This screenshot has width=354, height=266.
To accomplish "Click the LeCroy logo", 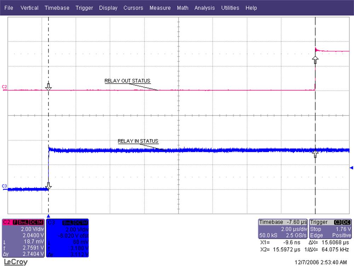I will (x=15, y=262).
